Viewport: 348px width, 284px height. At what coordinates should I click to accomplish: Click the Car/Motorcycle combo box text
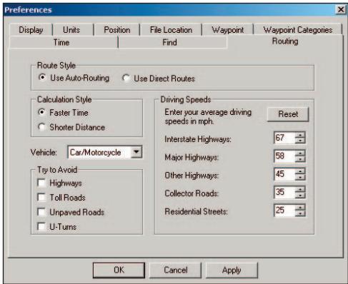[95, 152]
